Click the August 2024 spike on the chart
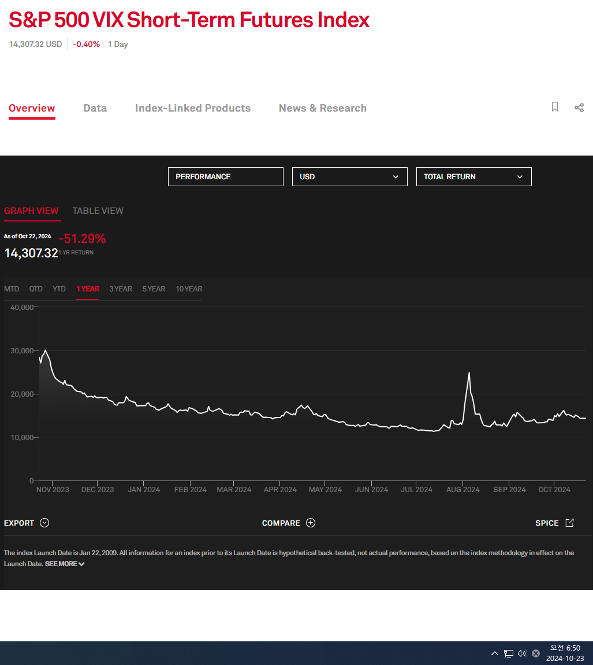This screenshot has height=665, width=593. coord(469,373)
